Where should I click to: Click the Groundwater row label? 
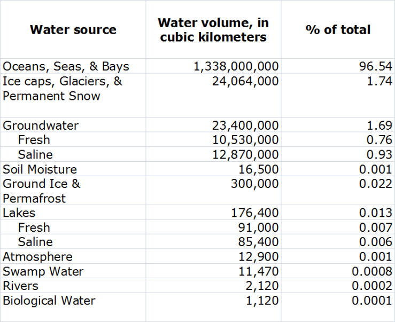point(41,125)
